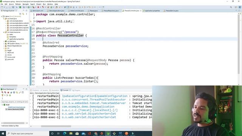Select com.example.demo.model package
Viewport: 242px width, 136px height.
pyautogui.click(x=17, y=25)
